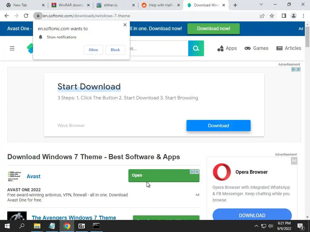Click the Opera Browser ad title
The width and height of the screenshot is (310, 232).
pos(252,172)
